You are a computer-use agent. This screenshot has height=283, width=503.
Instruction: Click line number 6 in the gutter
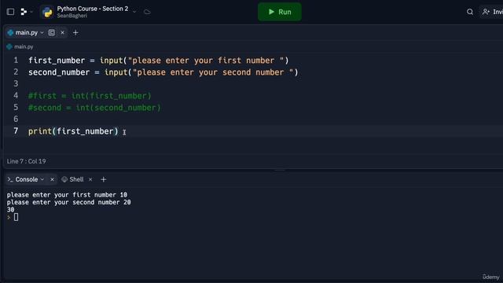(x=16, y=119)
